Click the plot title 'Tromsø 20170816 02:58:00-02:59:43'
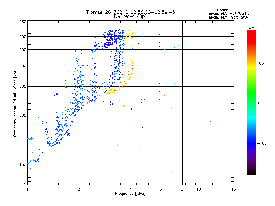 (x=130, y=12)
